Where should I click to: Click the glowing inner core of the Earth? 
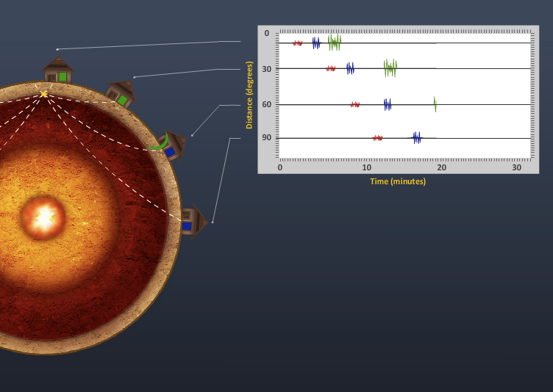tap(43, 217)
